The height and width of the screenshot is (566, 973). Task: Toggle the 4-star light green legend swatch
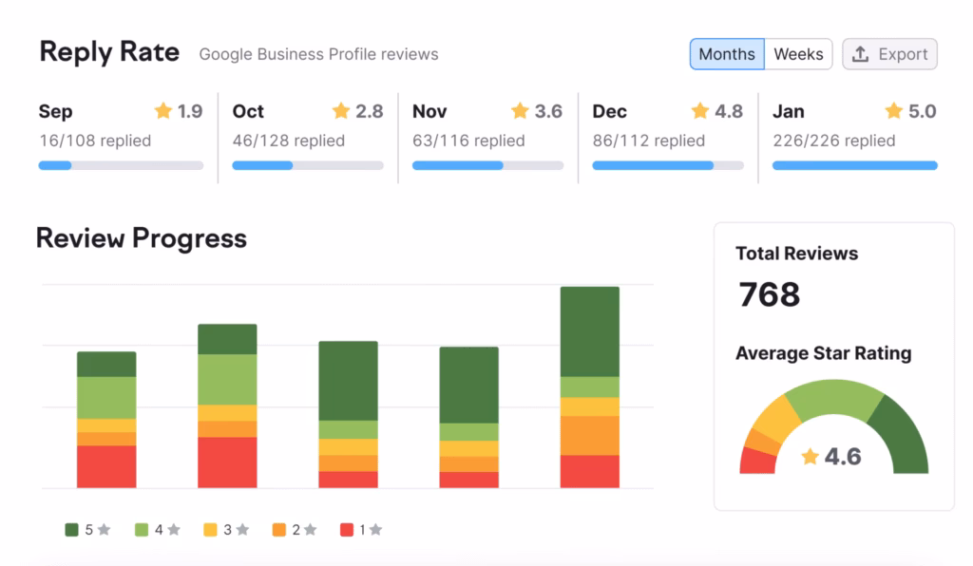tap(142, 530)
